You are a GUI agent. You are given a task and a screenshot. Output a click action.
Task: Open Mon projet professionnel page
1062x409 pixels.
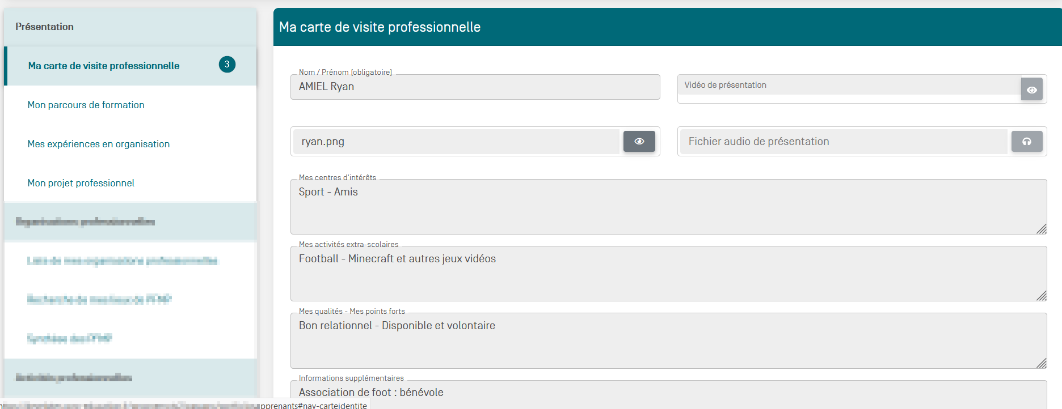click(x=81, y=183)
